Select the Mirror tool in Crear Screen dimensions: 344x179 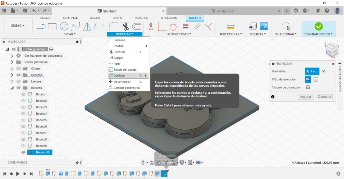[87, 26]
